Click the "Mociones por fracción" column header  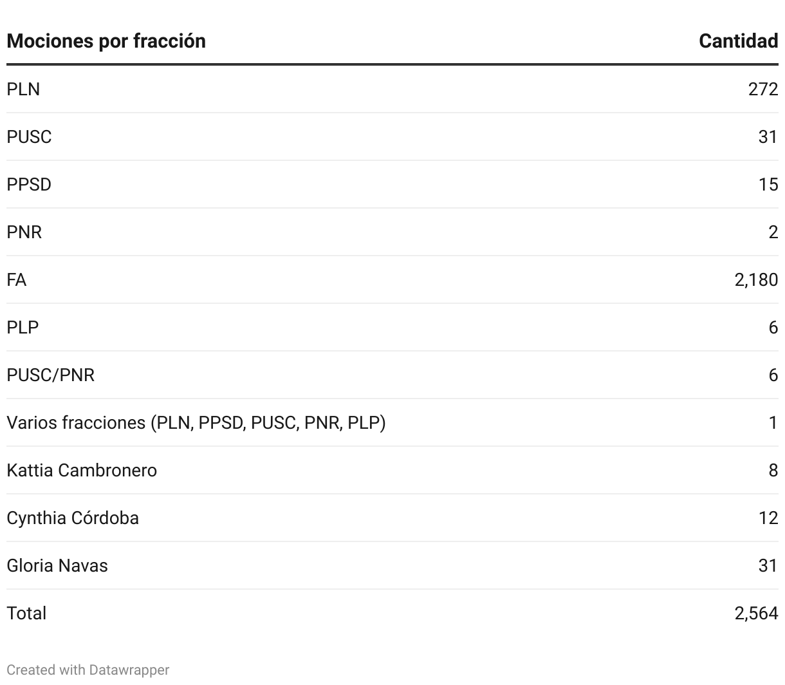pyautogui.click(x=106, y=41)
